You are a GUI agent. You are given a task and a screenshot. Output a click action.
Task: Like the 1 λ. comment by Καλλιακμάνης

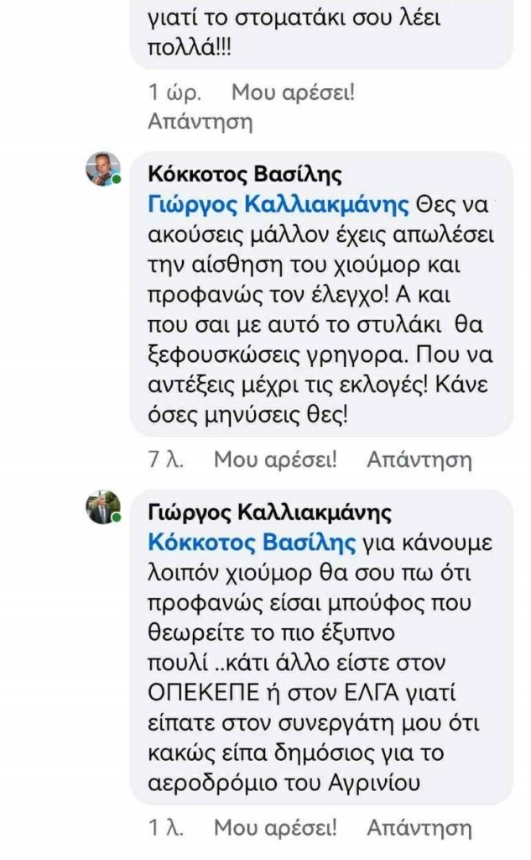pos(275,828)
